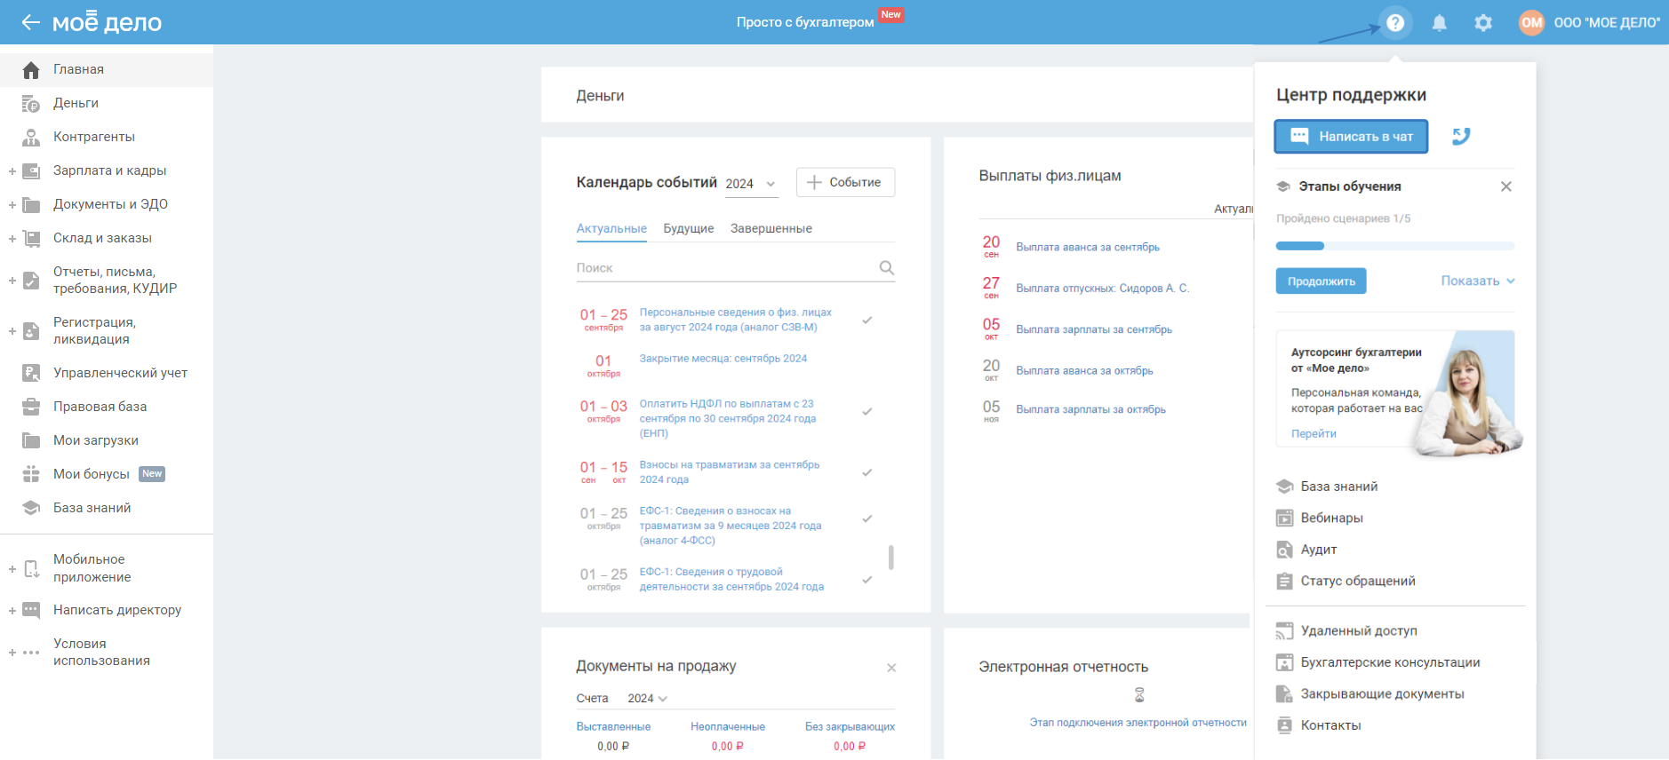The image size is (1669, 760).
Task: Open settings gear icon in header
Action: tap(1483, 23)
